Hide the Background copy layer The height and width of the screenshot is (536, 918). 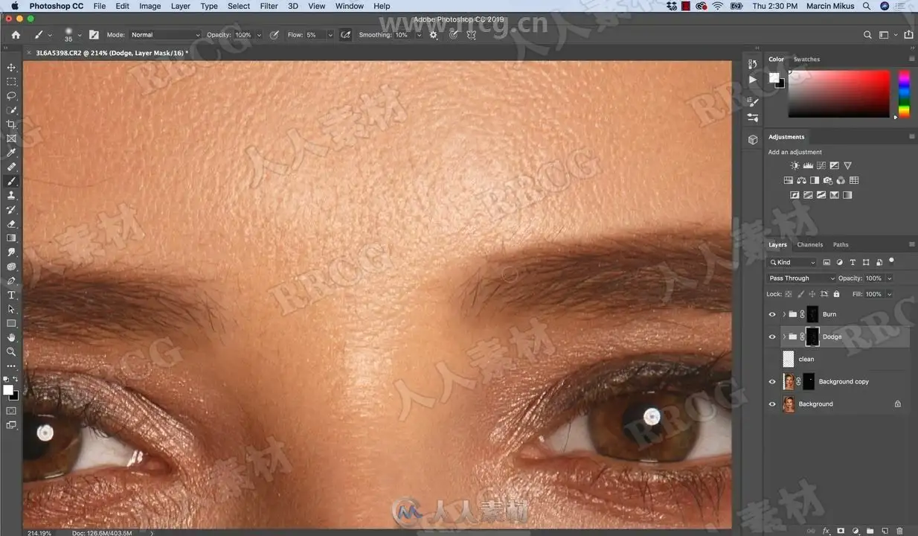(772, 381)
